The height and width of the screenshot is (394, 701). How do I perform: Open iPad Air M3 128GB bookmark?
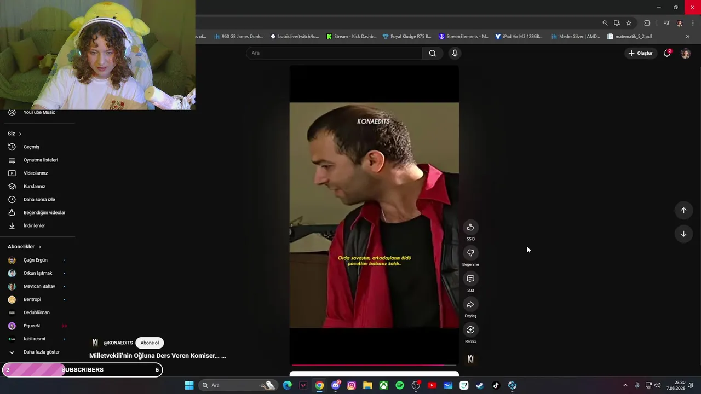(519, 37)
